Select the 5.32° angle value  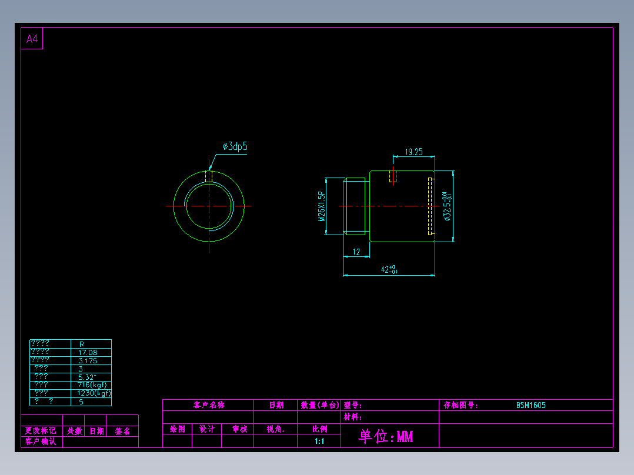coord(87,377)
